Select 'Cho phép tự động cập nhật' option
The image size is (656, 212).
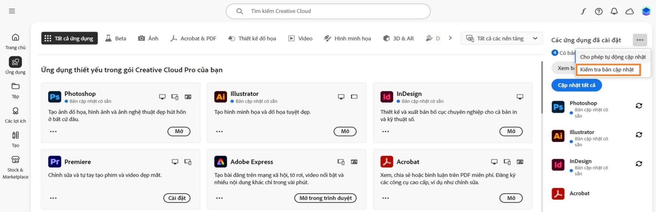(613, 57)
